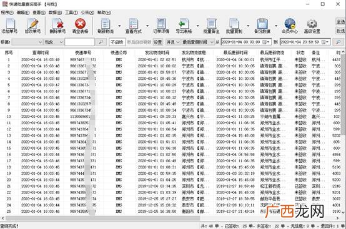Click the magnifier search icon beside the keyword box

[x=101, y=42]
